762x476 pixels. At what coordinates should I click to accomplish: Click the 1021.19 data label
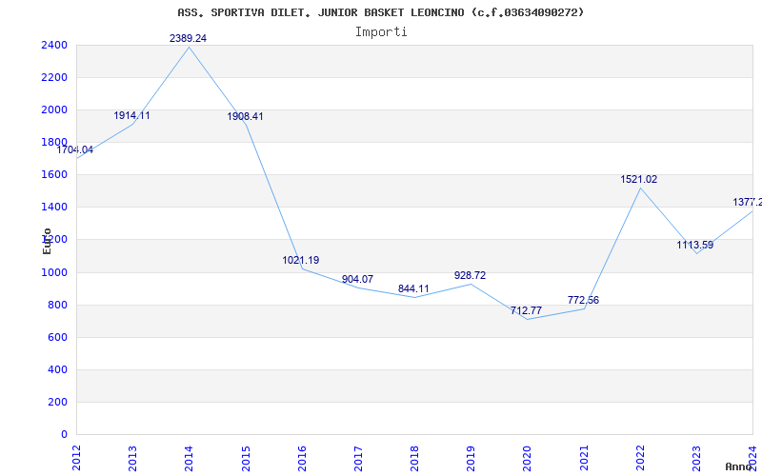301,260
